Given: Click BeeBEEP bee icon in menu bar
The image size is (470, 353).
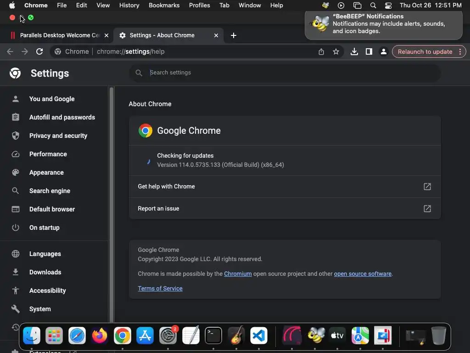Looking at the screenshot, I should tap(325, 5).
